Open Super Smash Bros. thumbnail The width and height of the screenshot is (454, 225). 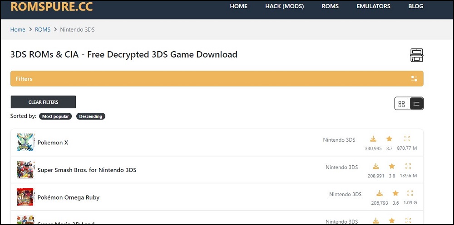(25, 170)
